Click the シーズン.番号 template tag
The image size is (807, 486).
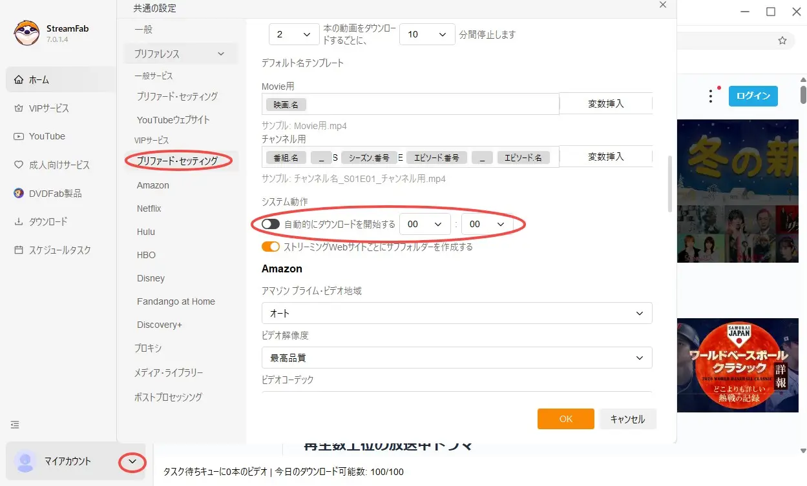[369, 157]
